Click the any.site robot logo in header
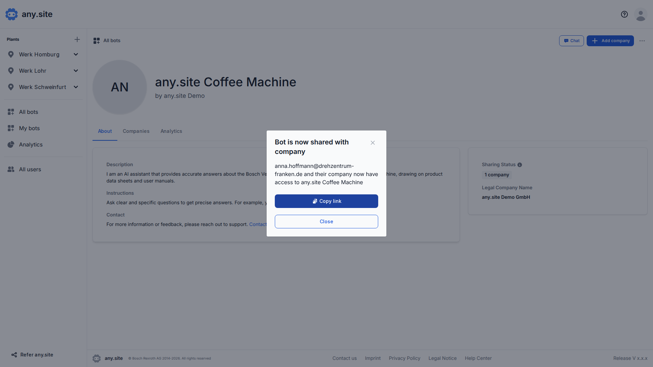Image resolution: width=653 pixels, height=367 pixels. tap(12, 14)
